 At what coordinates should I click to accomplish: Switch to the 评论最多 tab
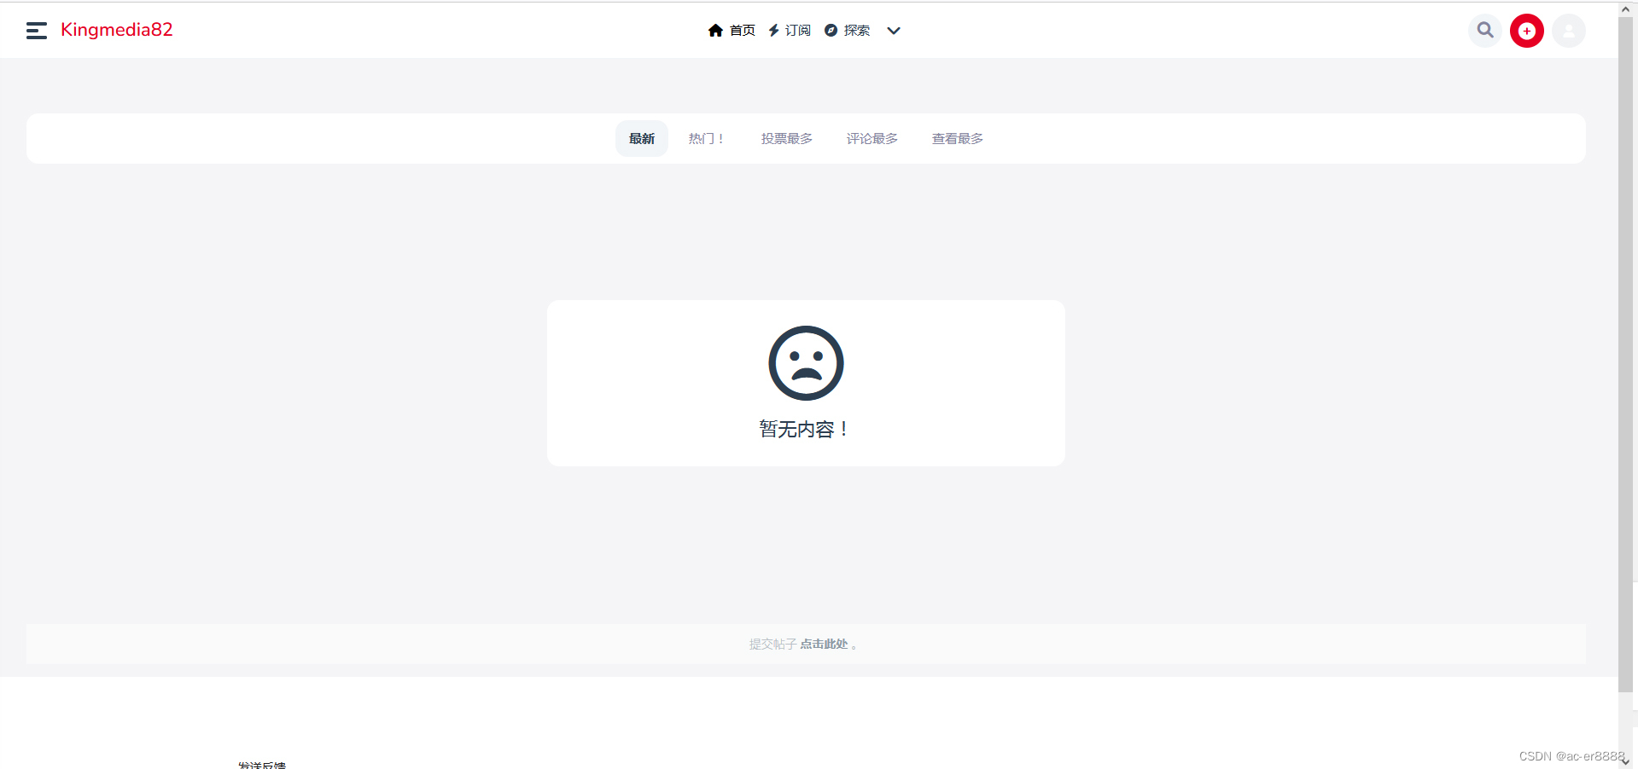[x=872, y=139]
